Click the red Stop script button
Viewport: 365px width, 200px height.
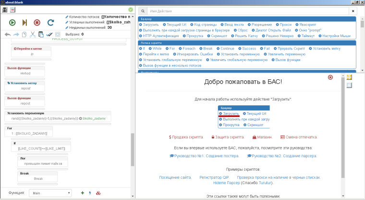(37, 22)
